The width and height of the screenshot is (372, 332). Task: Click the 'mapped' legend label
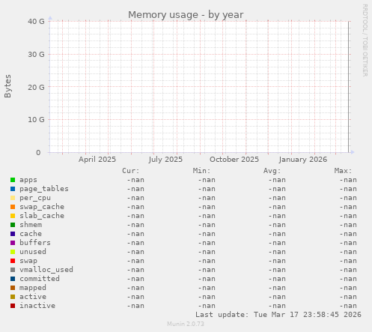[x=33, y=288]
